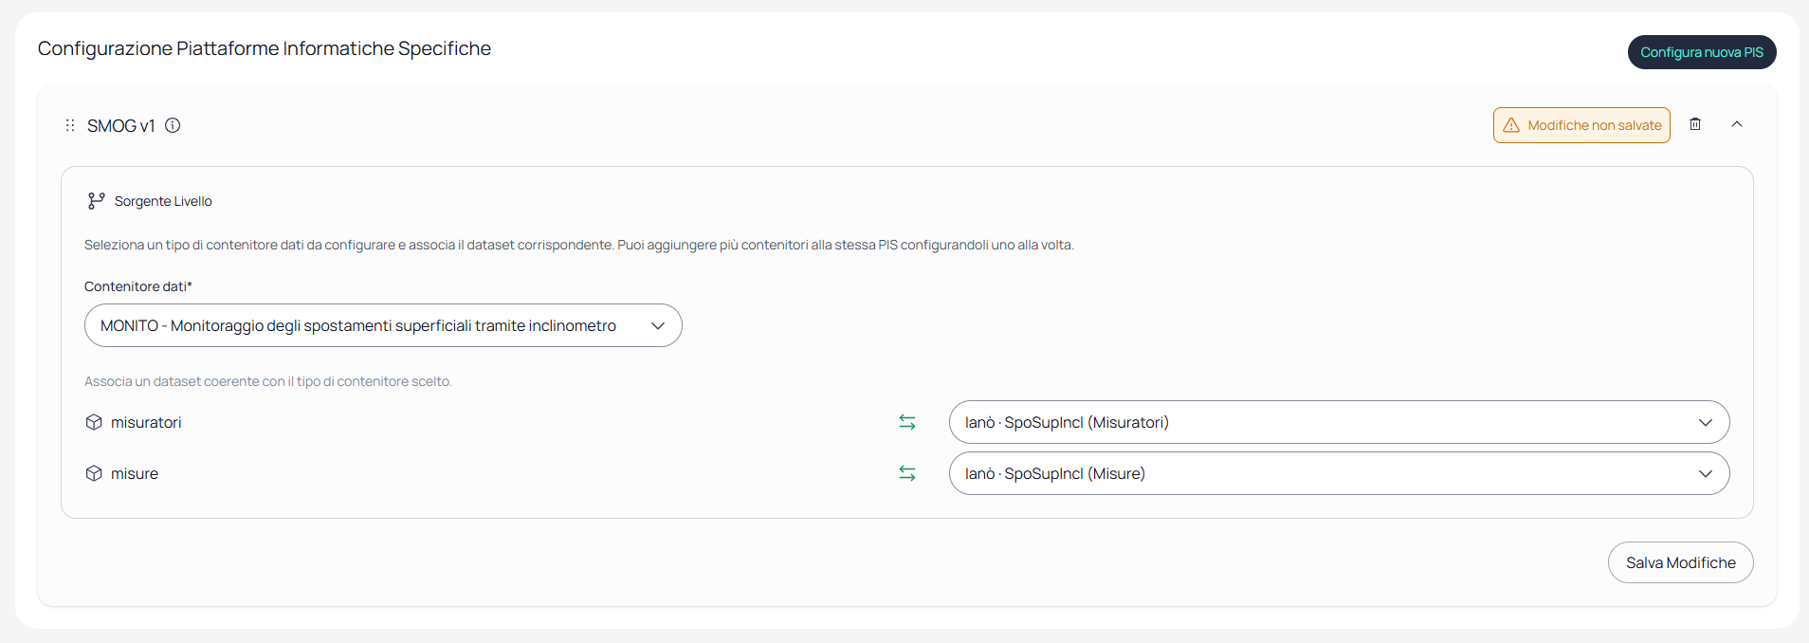Click Salva Modifiche
This screenshot has height=643, width=1809.
point(1681,562)
